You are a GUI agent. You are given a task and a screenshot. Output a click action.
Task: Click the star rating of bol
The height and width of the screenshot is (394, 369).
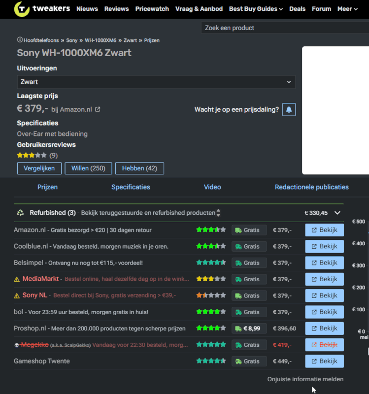[211, 312]
